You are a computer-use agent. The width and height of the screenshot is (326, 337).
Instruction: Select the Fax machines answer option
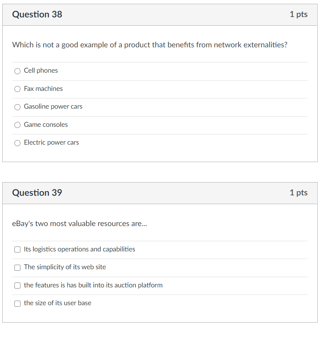click(17, 89)
